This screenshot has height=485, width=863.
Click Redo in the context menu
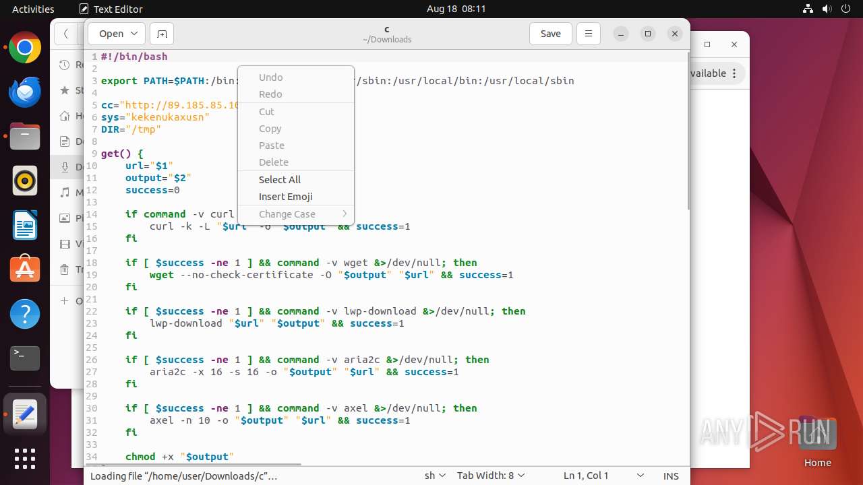[x=296, y=94]
